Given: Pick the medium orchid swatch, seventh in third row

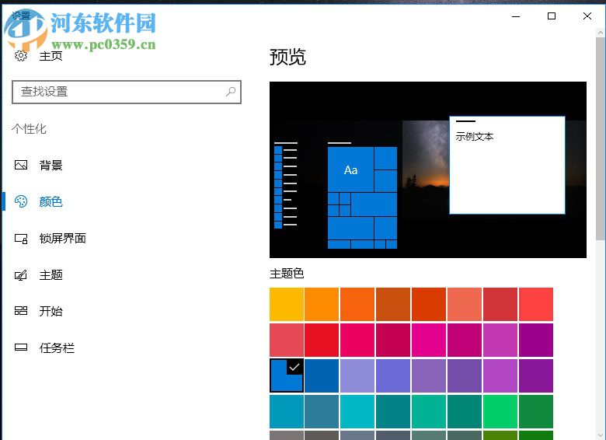Looking at the screenshot, I should [500, 375].
